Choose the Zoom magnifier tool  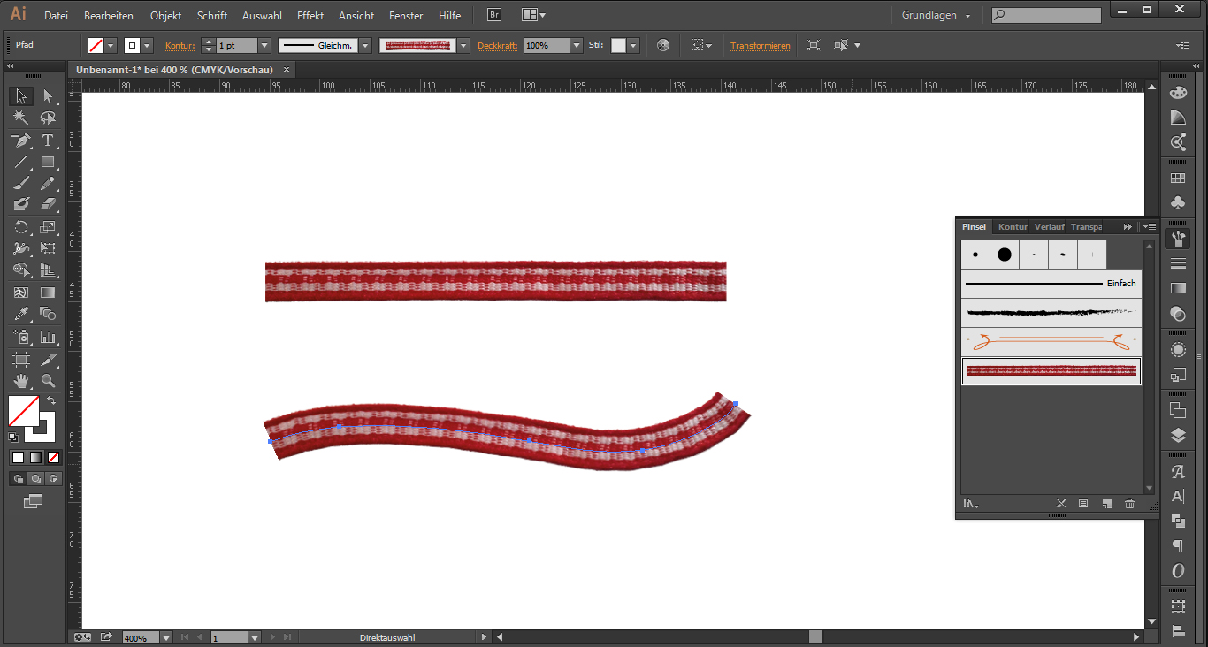pyautogui.click(x=48, y=381)
